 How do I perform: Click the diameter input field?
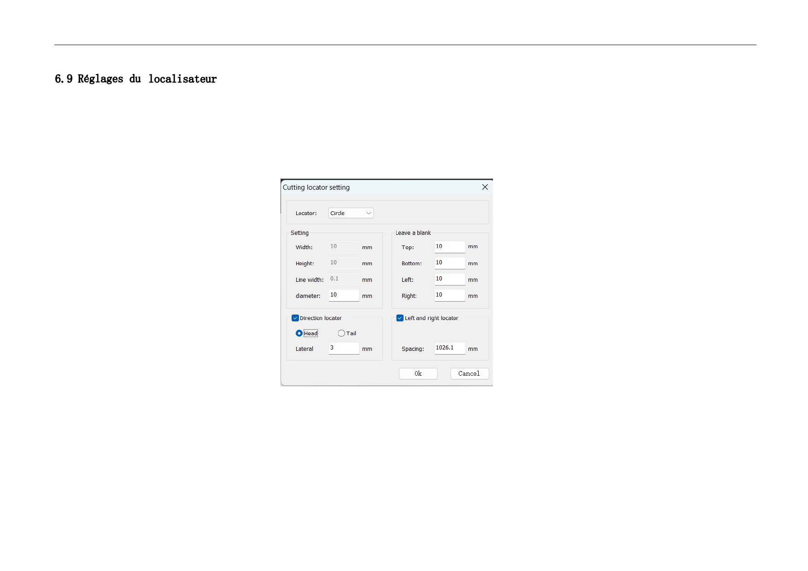344,295
